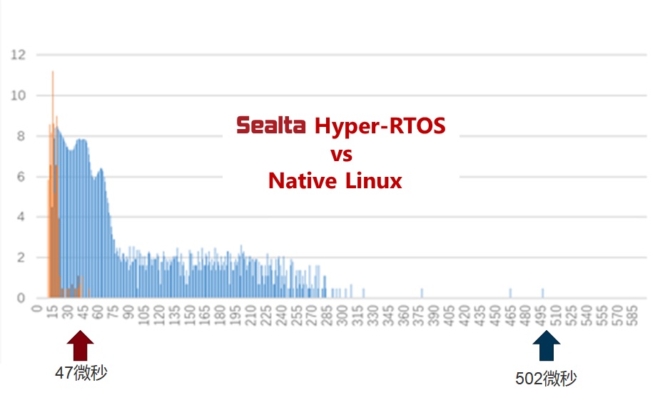Viewport: 660px width, 410px height.
Task: Click the x-axis label "540"
Action: 588,315
